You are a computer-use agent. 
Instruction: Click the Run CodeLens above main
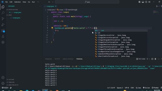54,14
